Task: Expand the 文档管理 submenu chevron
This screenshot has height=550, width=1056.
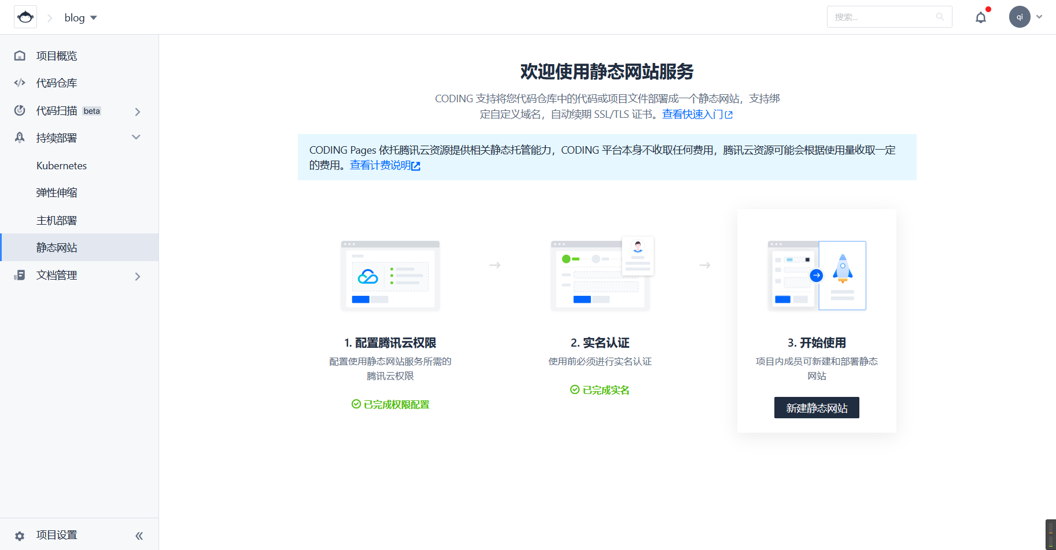Action: click(x=138, y=276)
